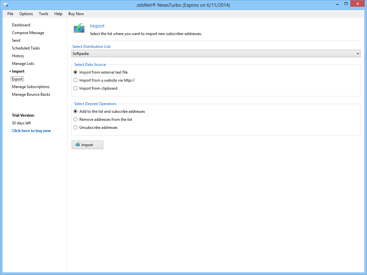Open the File menu
The image size is (367, 275).
coord(10,14)
